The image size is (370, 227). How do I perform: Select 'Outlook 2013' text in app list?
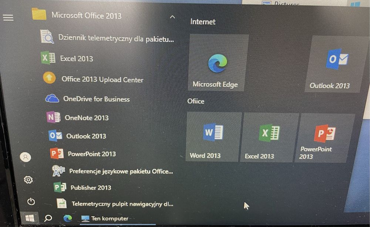[86, 136]
